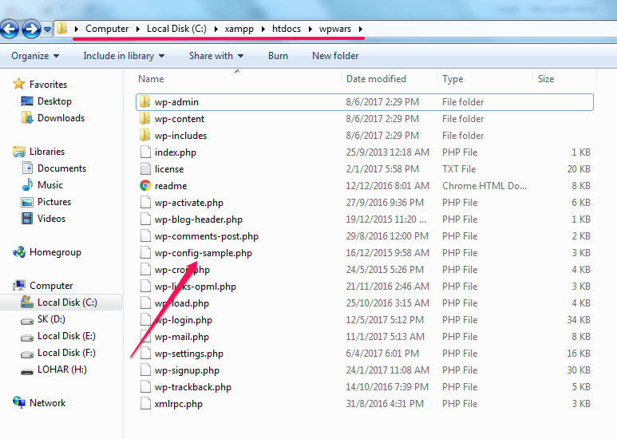Click the Music library note icon
The image size is (617, 439).
[27, 185]
